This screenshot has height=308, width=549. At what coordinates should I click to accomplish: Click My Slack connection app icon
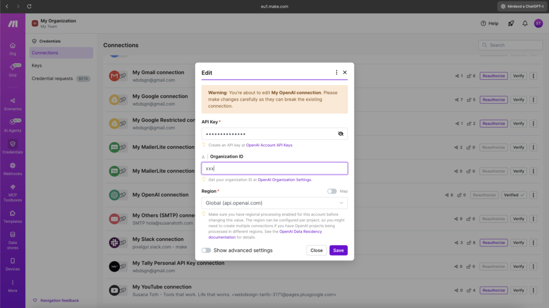click(115, 242)
